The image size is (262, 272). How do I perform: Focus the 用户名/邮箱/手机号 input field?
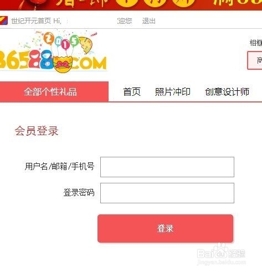click(167, 167)
